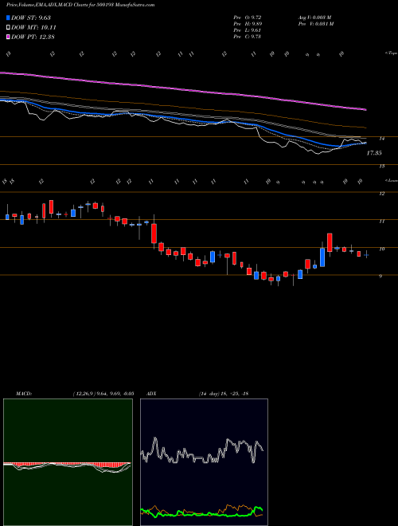Click the 'Pre V: 0.031 M' volume text

tap(315, 24)
